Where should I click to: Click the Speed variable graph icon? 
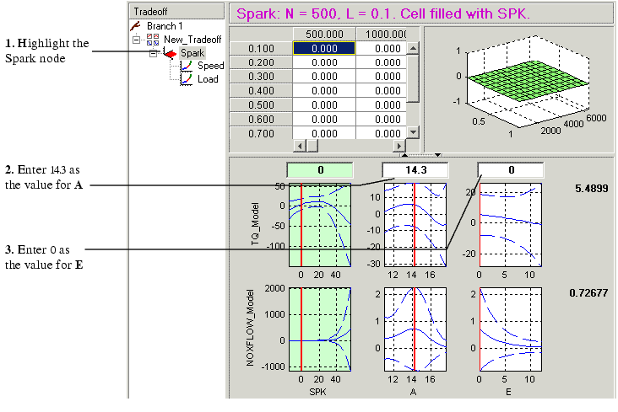[186, 66]
